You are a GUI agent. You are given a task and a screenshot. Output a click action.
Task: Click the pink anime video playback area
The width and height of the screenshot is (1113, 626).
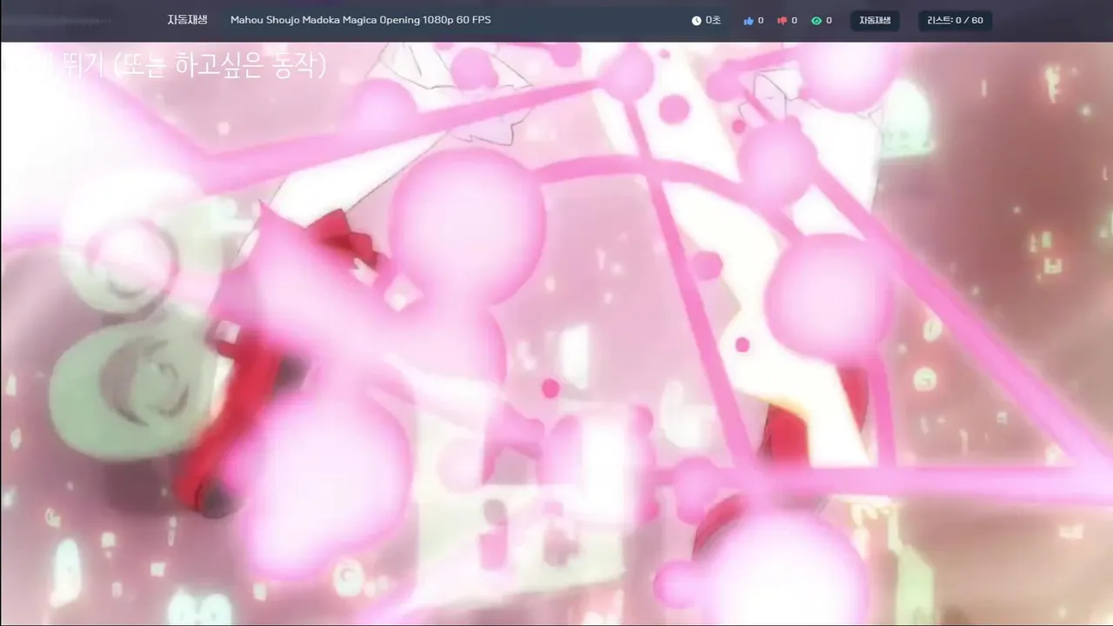click(x=556, y=334)
